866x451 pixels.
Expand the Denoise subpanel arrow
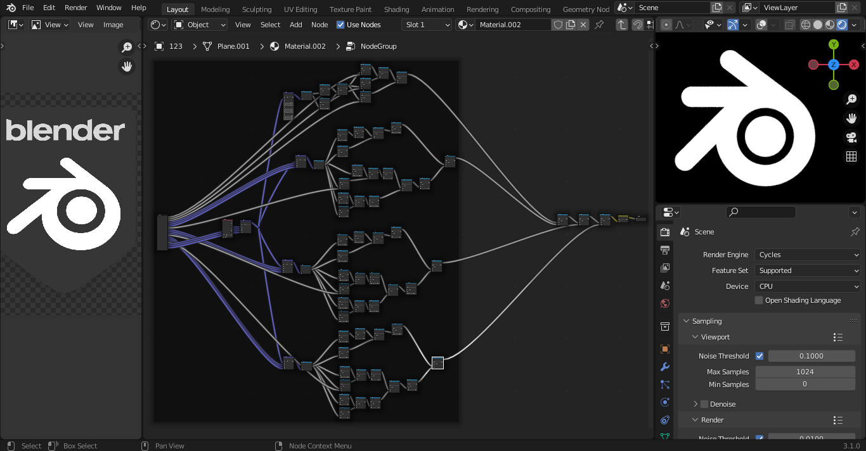tap(695, 404)
